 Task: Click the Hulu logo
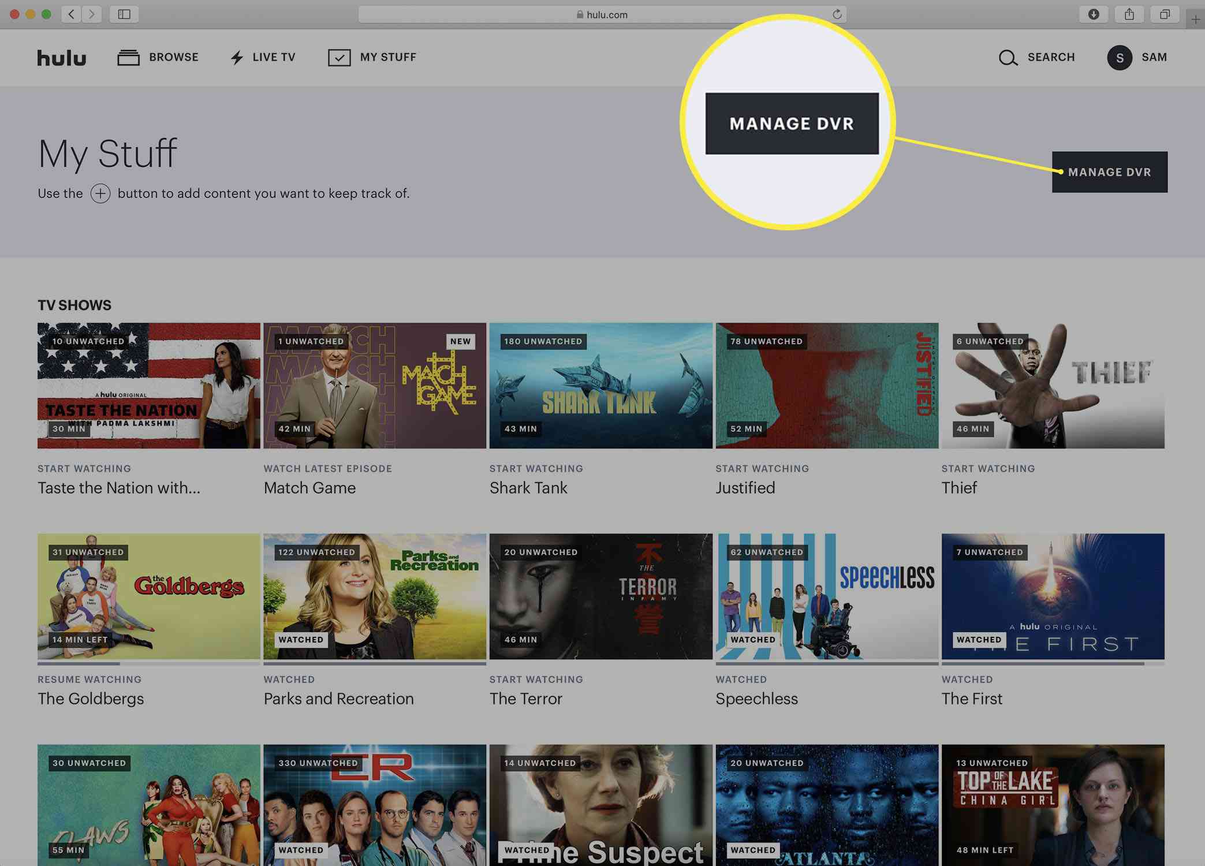point(62,58)
